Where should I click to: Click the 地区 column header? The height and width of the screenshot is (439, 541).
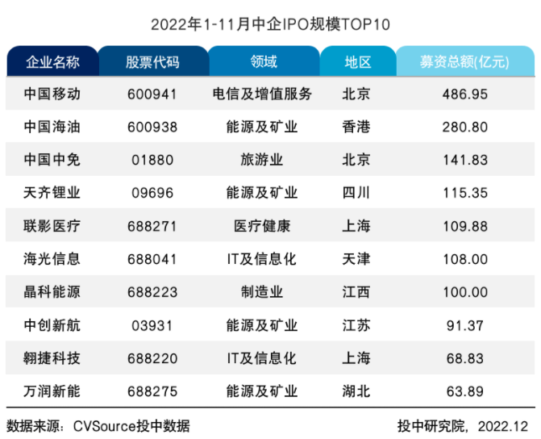tap(358, 61)
